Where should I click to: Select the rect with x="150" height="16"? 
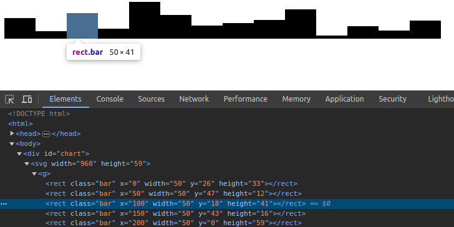[x=175, y=213]
